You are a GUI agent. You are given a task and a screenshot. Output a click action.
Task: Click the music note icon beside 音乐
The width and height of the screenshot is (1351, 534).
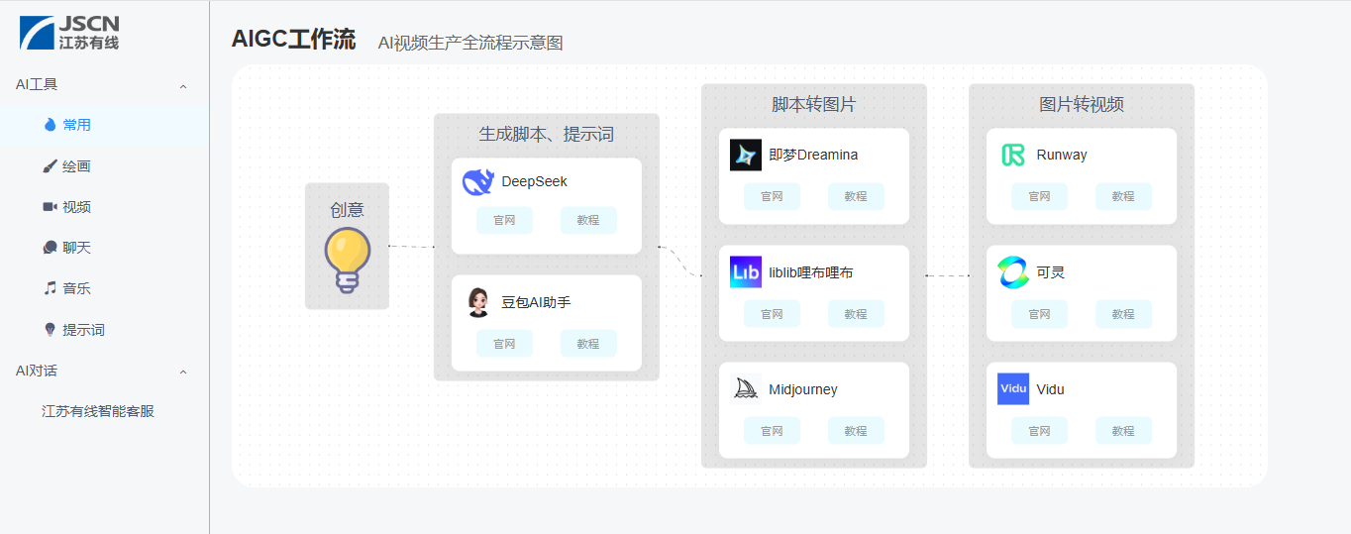[x=51, y=288]
